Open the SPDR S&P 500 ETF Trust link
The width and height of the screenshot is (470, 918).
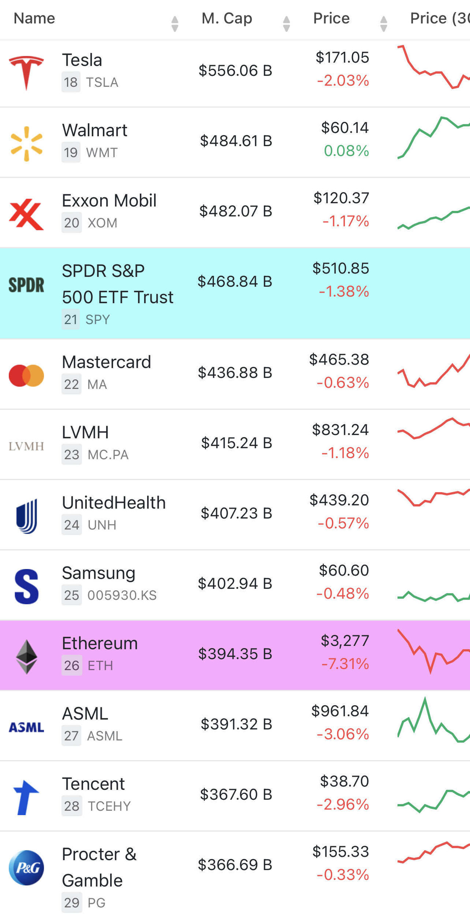tap(117, 284)
